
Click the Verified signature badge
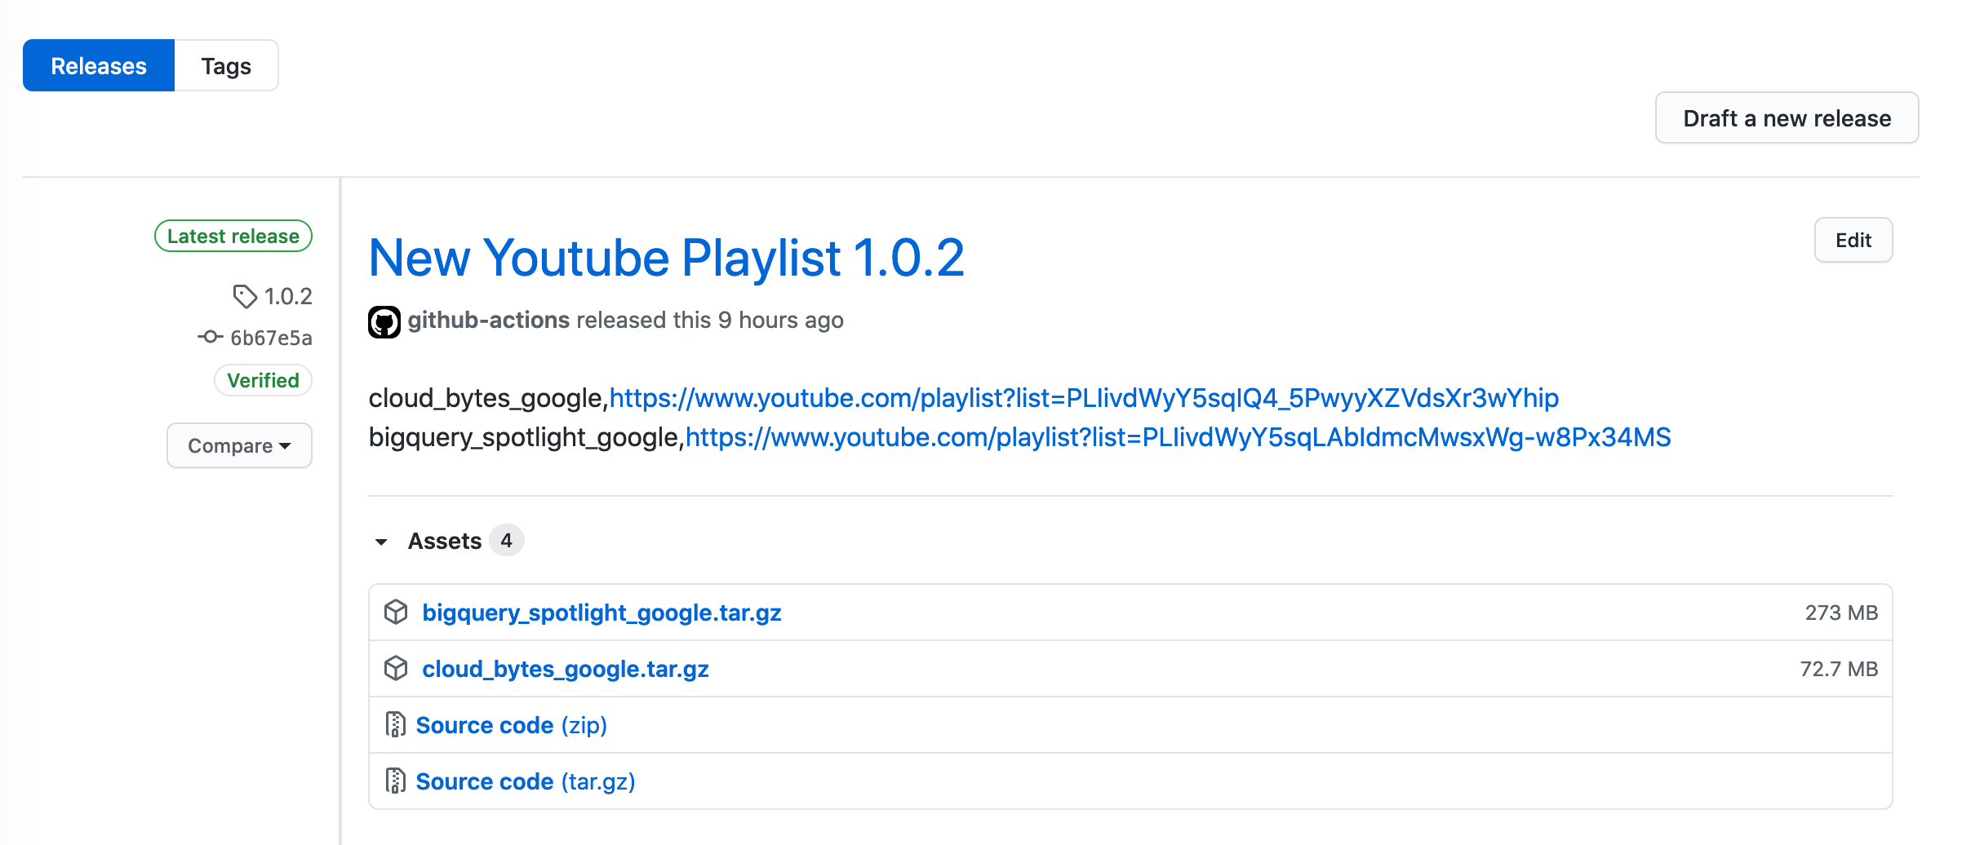[x=263, y=380]
